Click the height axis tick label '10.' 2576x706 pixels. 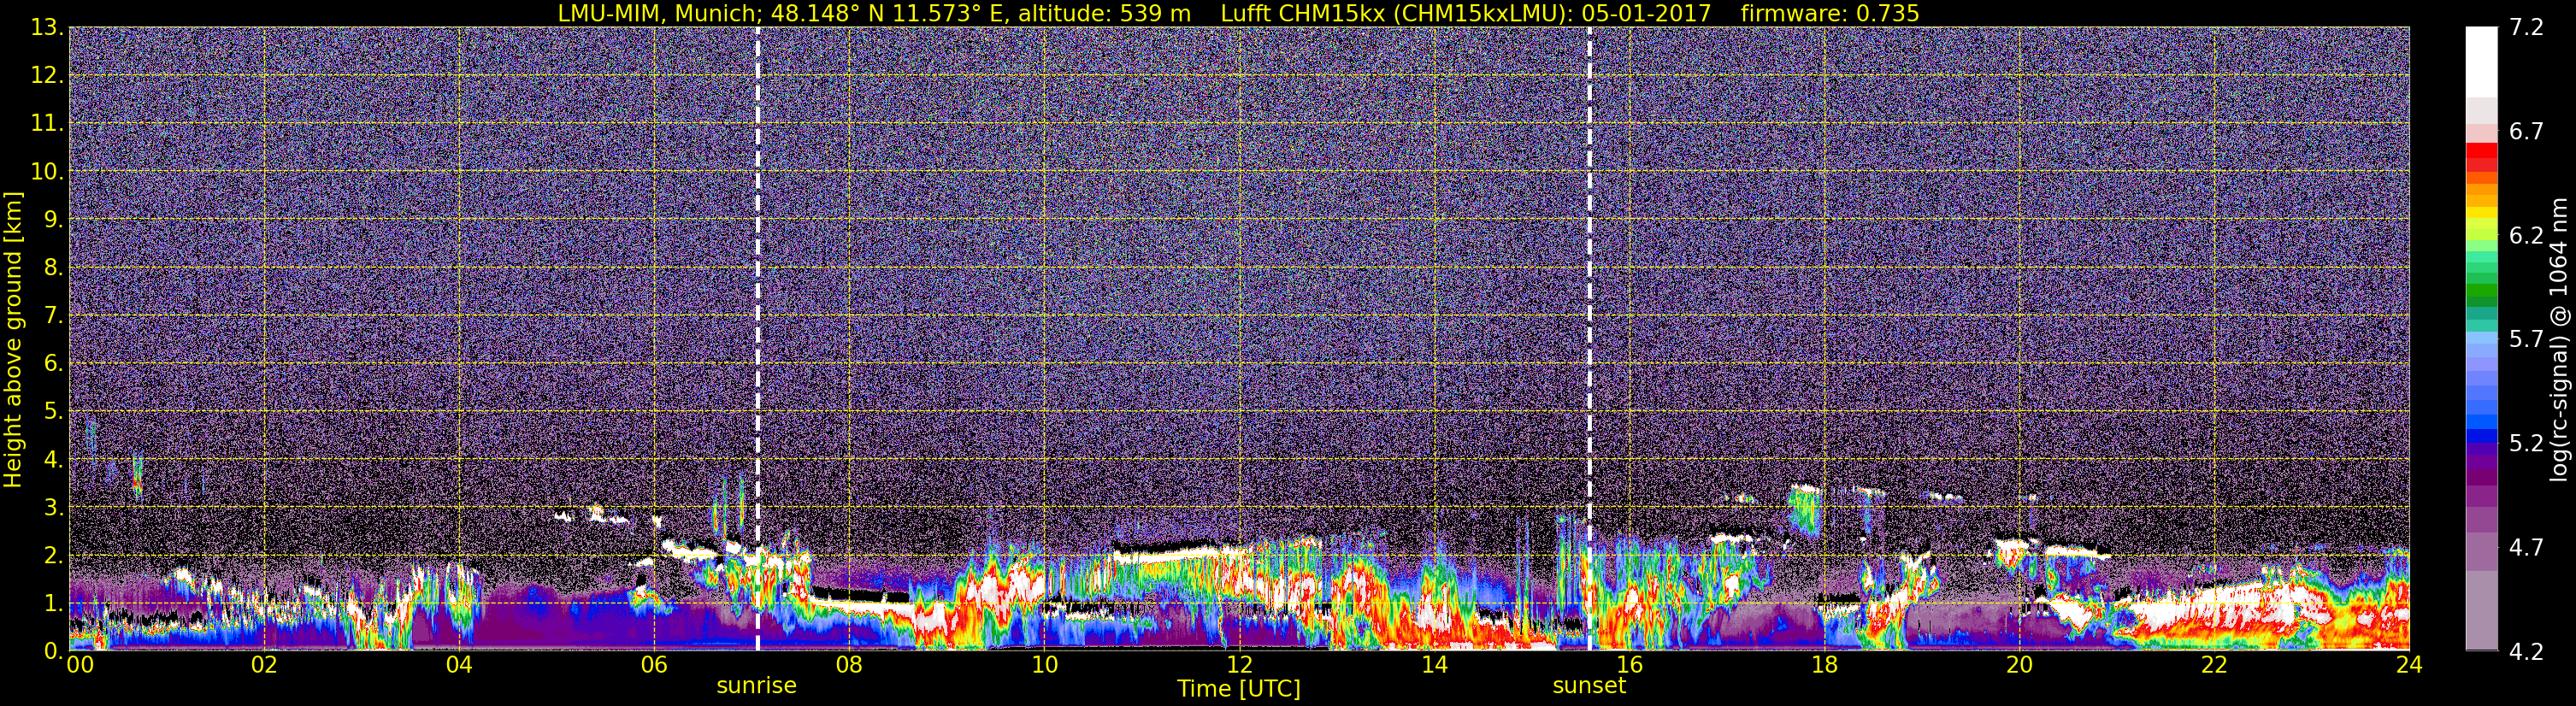[47, 172]
